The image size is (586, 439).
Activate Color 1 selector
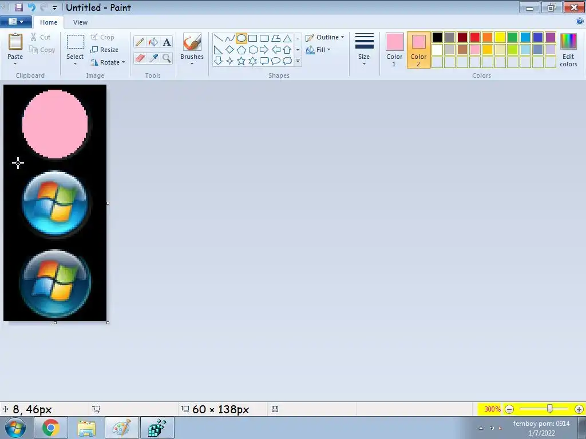click(x=394, y=50)
